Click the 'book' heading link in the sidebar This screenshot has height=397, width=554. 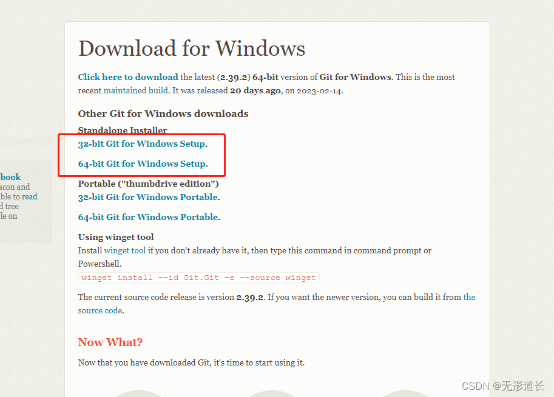pyautogui.click(x=10, y=177)
